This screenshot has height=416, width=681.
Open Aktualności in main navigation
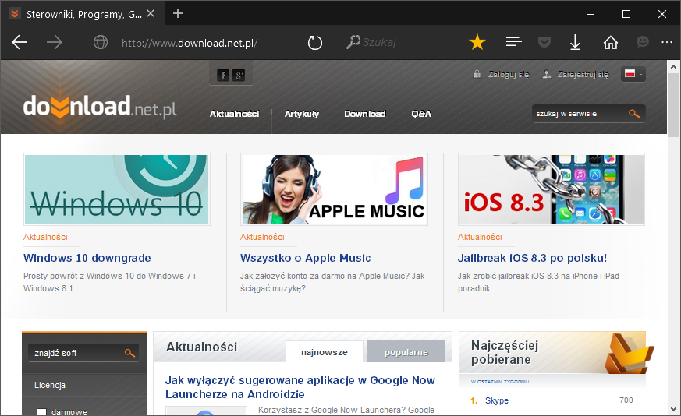point(235,114)
